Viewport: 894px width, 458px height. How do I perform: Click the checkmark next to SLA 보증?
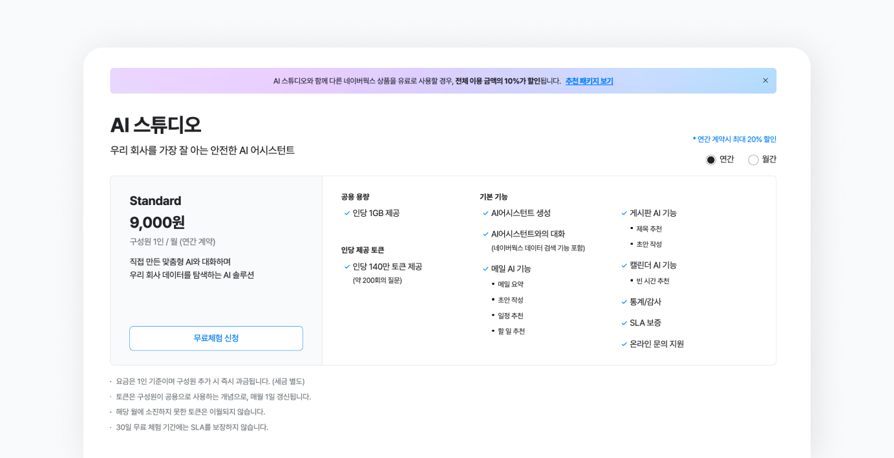(x=624, y=323)
